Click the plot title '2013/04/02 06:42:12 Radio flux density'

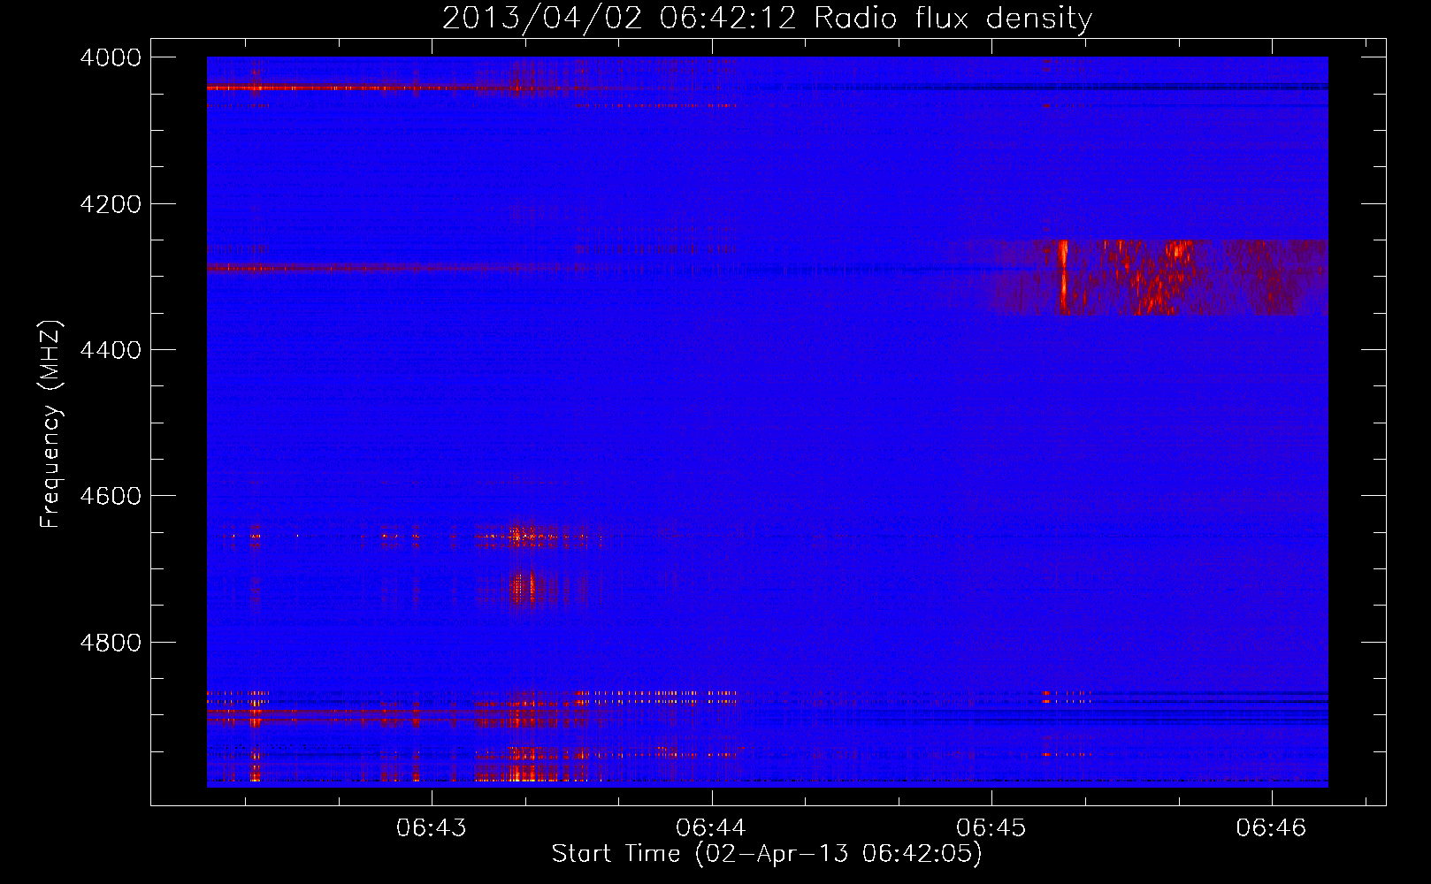click(767, 18)
